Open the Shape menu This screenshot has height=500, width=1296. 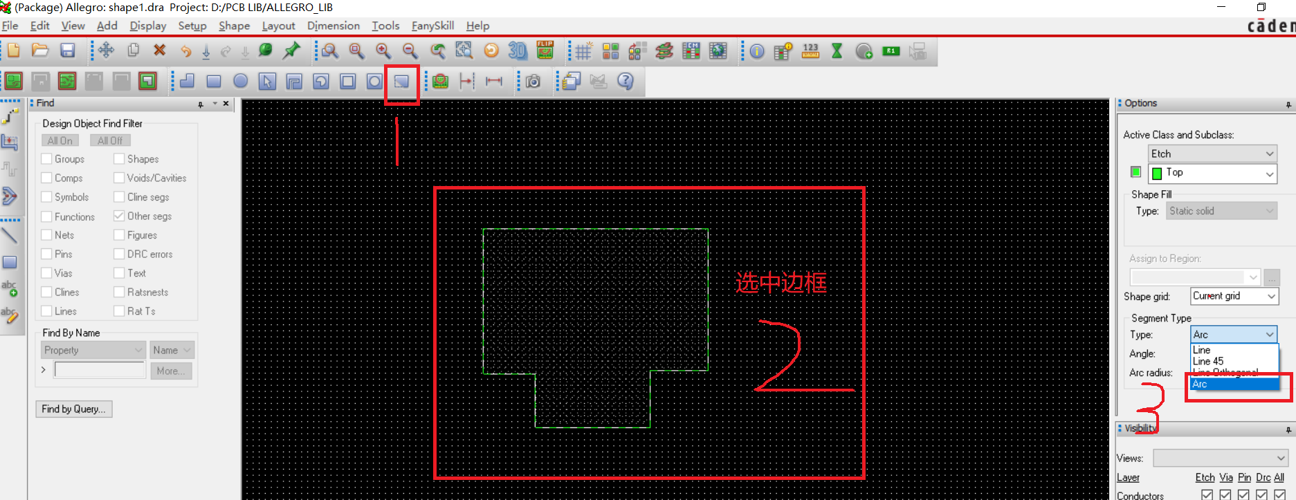(234, 26)
